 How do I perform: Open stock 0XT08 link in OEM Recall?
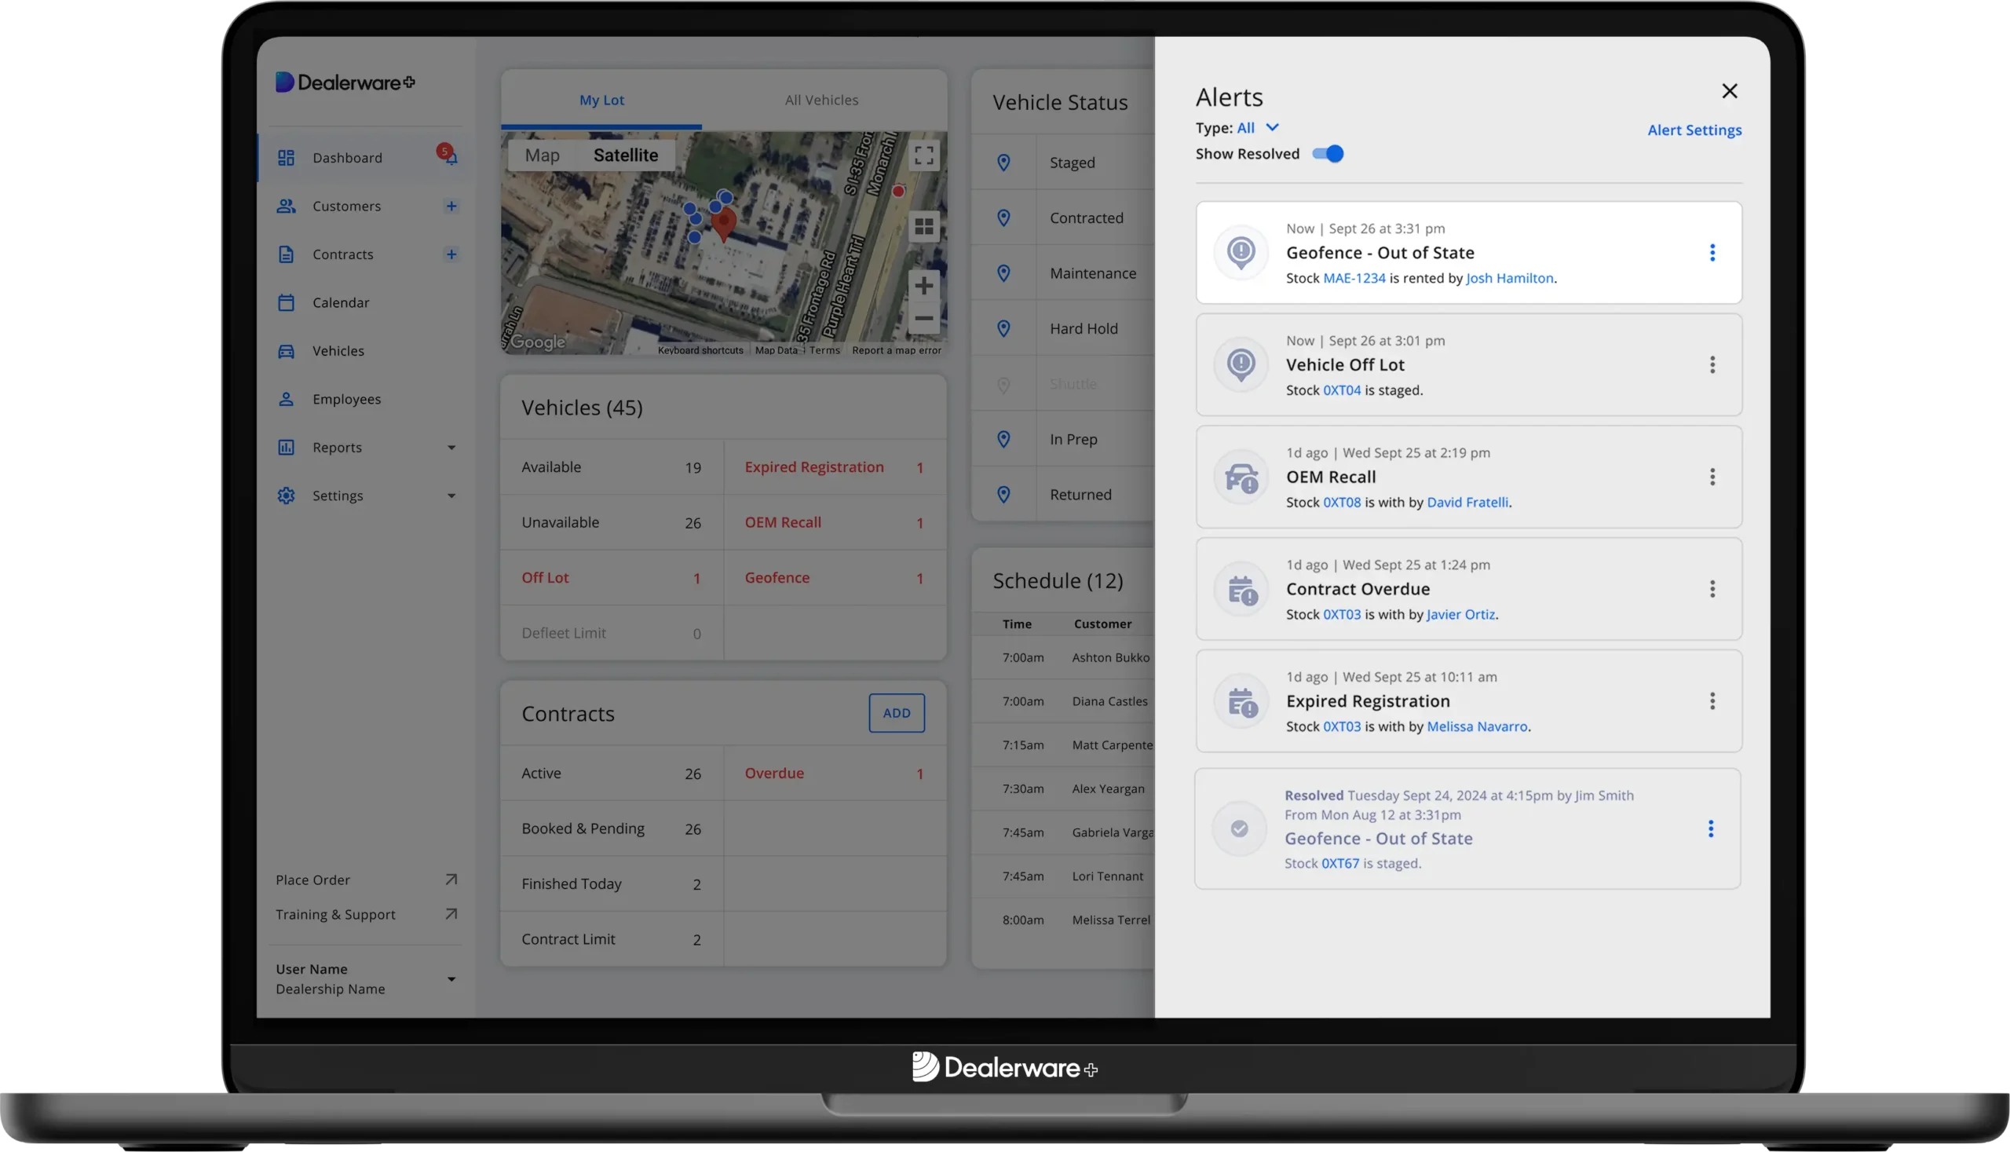pos(1342,502)
